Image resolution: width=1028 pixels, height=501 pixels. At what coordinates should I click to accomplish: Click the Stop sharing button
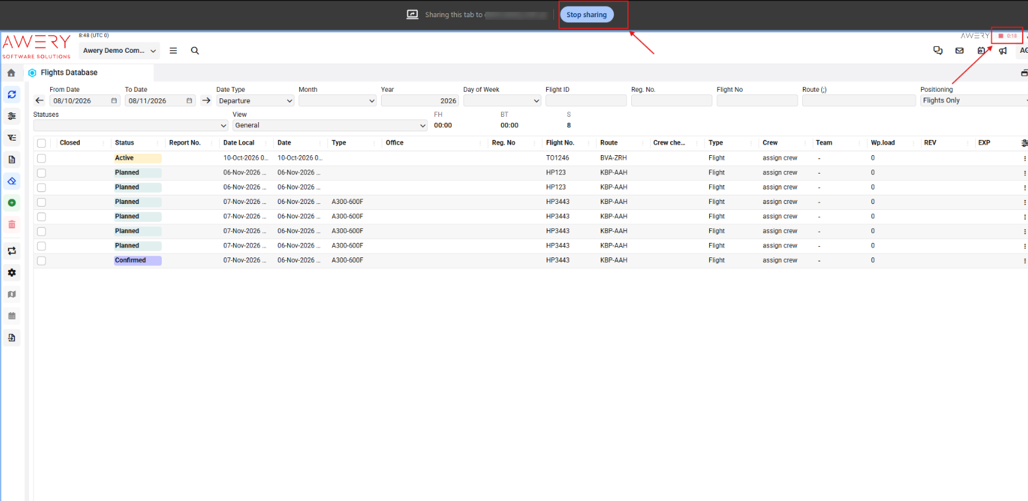coord(587,15)
